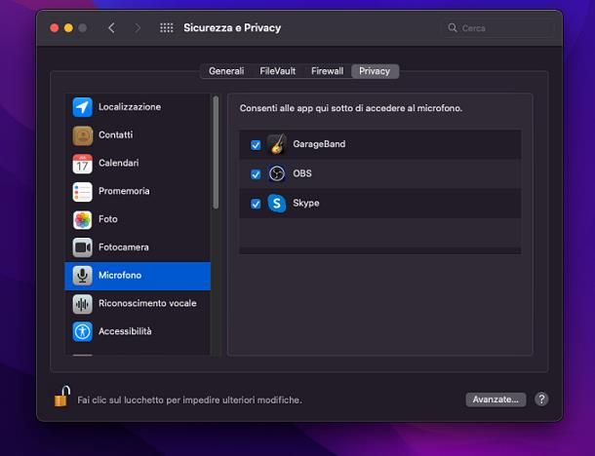Switch to the Generali tab

[x=226, y=71]
